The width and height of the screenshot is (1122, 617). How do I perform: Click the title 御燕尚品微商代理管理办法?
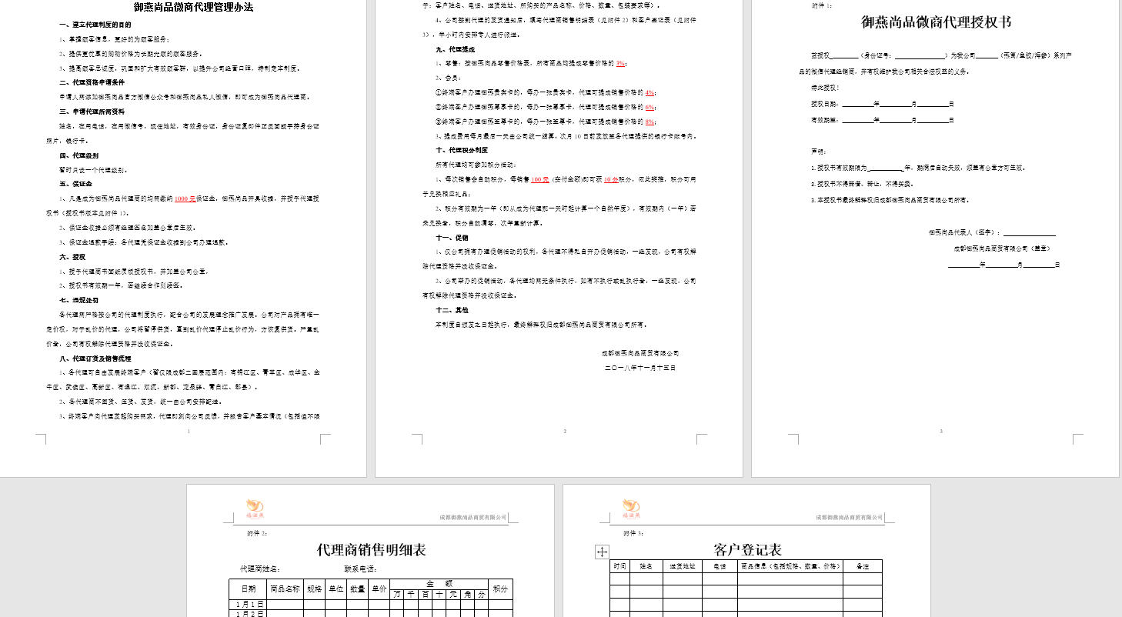193,8
